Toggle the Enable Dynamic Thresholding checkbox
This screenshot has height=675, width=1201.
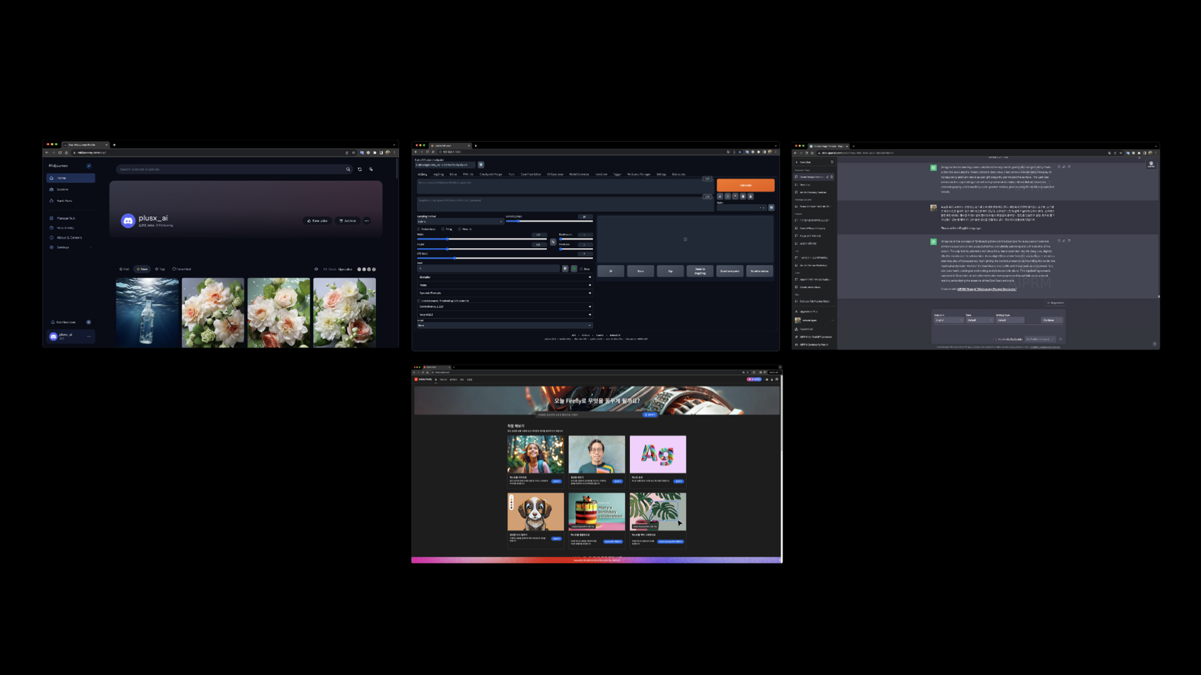pyautogui.click(x=419, y=301)
